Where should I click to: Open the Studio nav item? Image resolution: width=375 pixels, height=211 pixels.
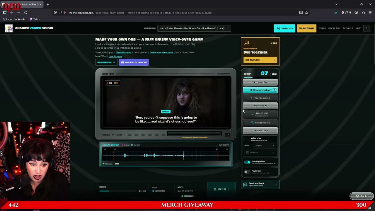coord(322,28)
